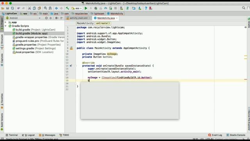Click the hide Project panel icon
Screen dimensions: 250x141
click(x=62, y=18)
